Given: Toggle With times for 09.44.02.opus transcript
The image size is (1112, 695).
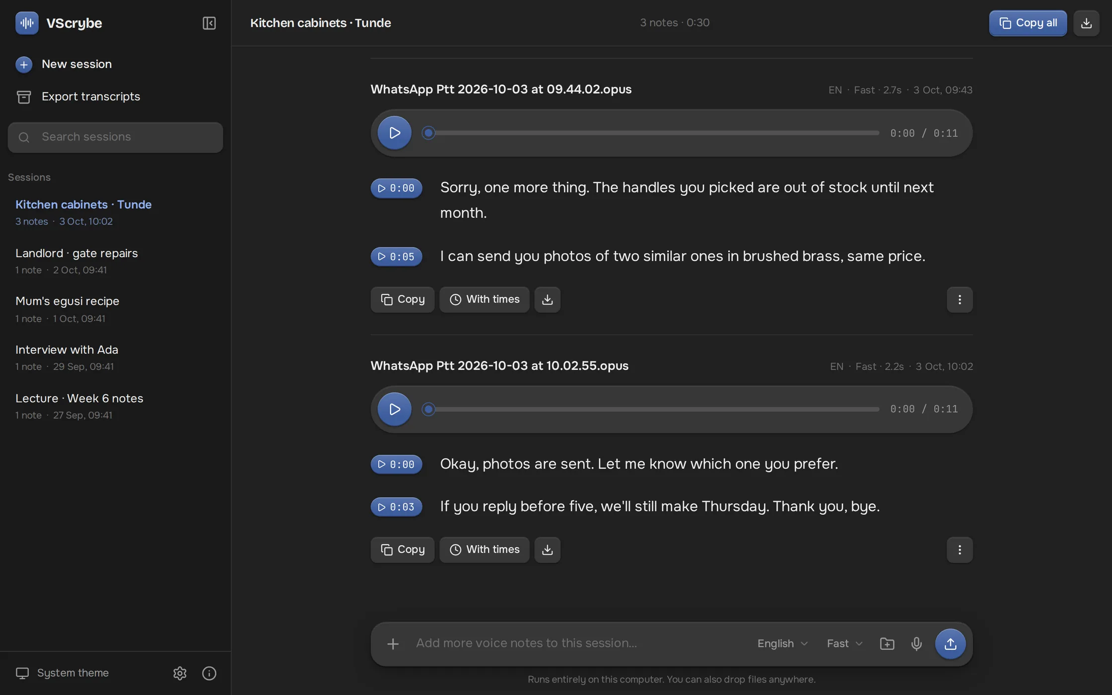Looking at the screenshot, I should pyautogui.click(x=485, y=299).
